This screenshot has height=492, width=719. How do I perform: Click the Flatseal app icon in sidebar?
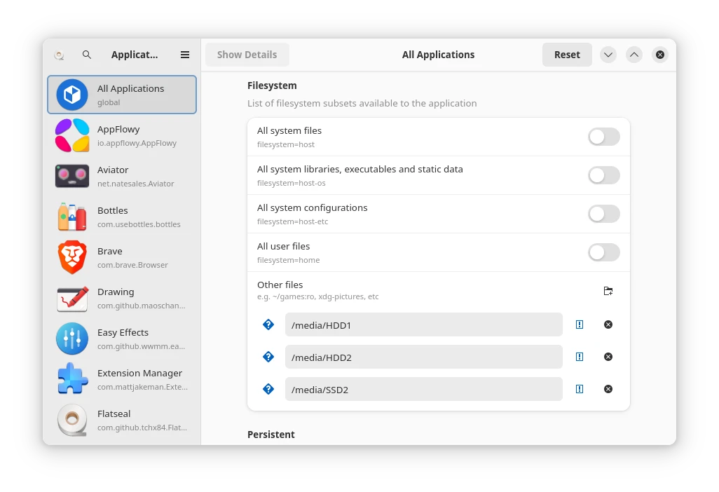coord(72,421)
